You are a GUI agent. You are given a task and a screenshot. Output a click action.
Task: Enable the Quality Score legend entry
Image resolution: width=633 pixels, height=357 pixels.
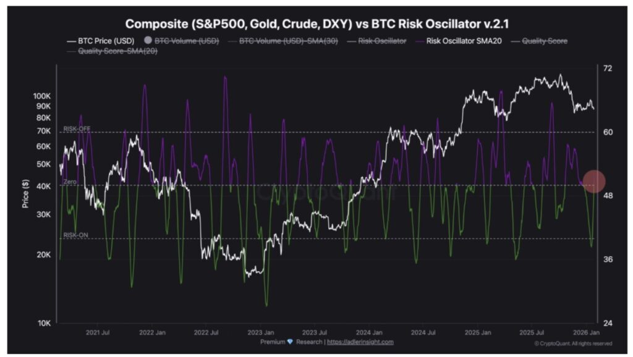point(544,41)
